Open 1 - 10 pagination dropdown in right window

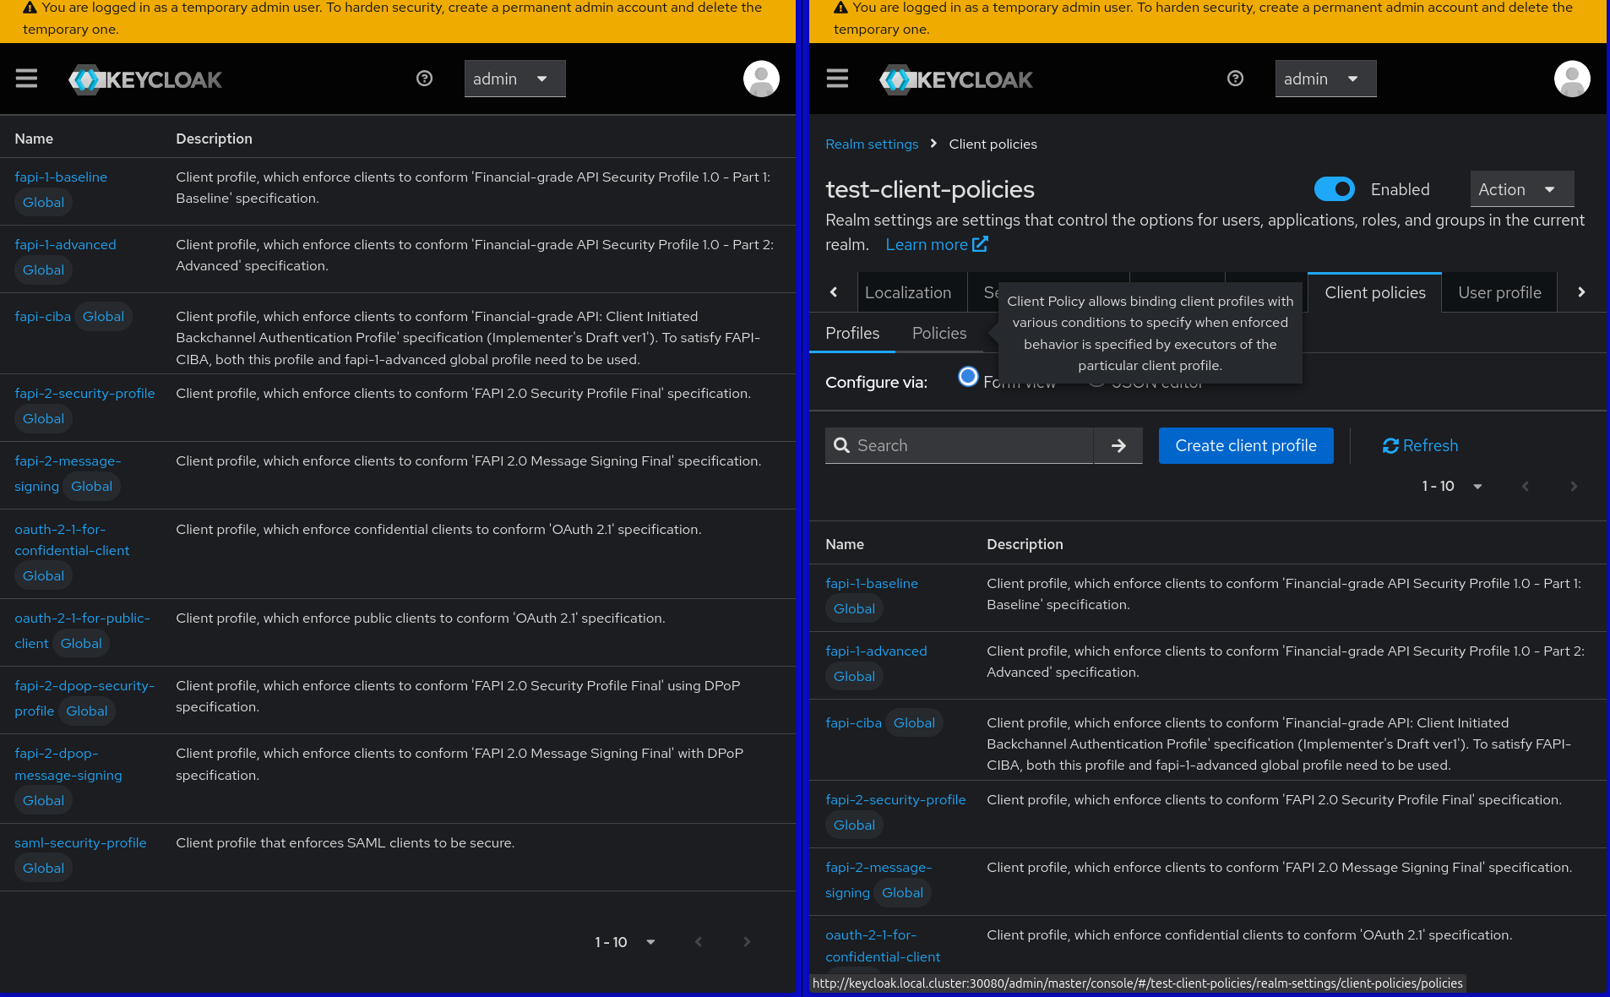pyautogui.click(x=1452, y=486)
